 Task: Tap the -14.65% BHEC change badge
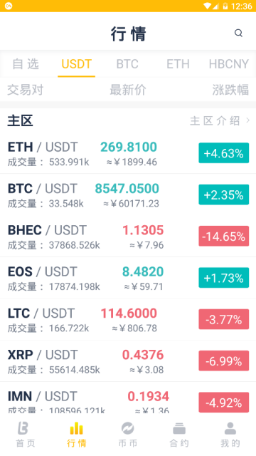[224, 236]
